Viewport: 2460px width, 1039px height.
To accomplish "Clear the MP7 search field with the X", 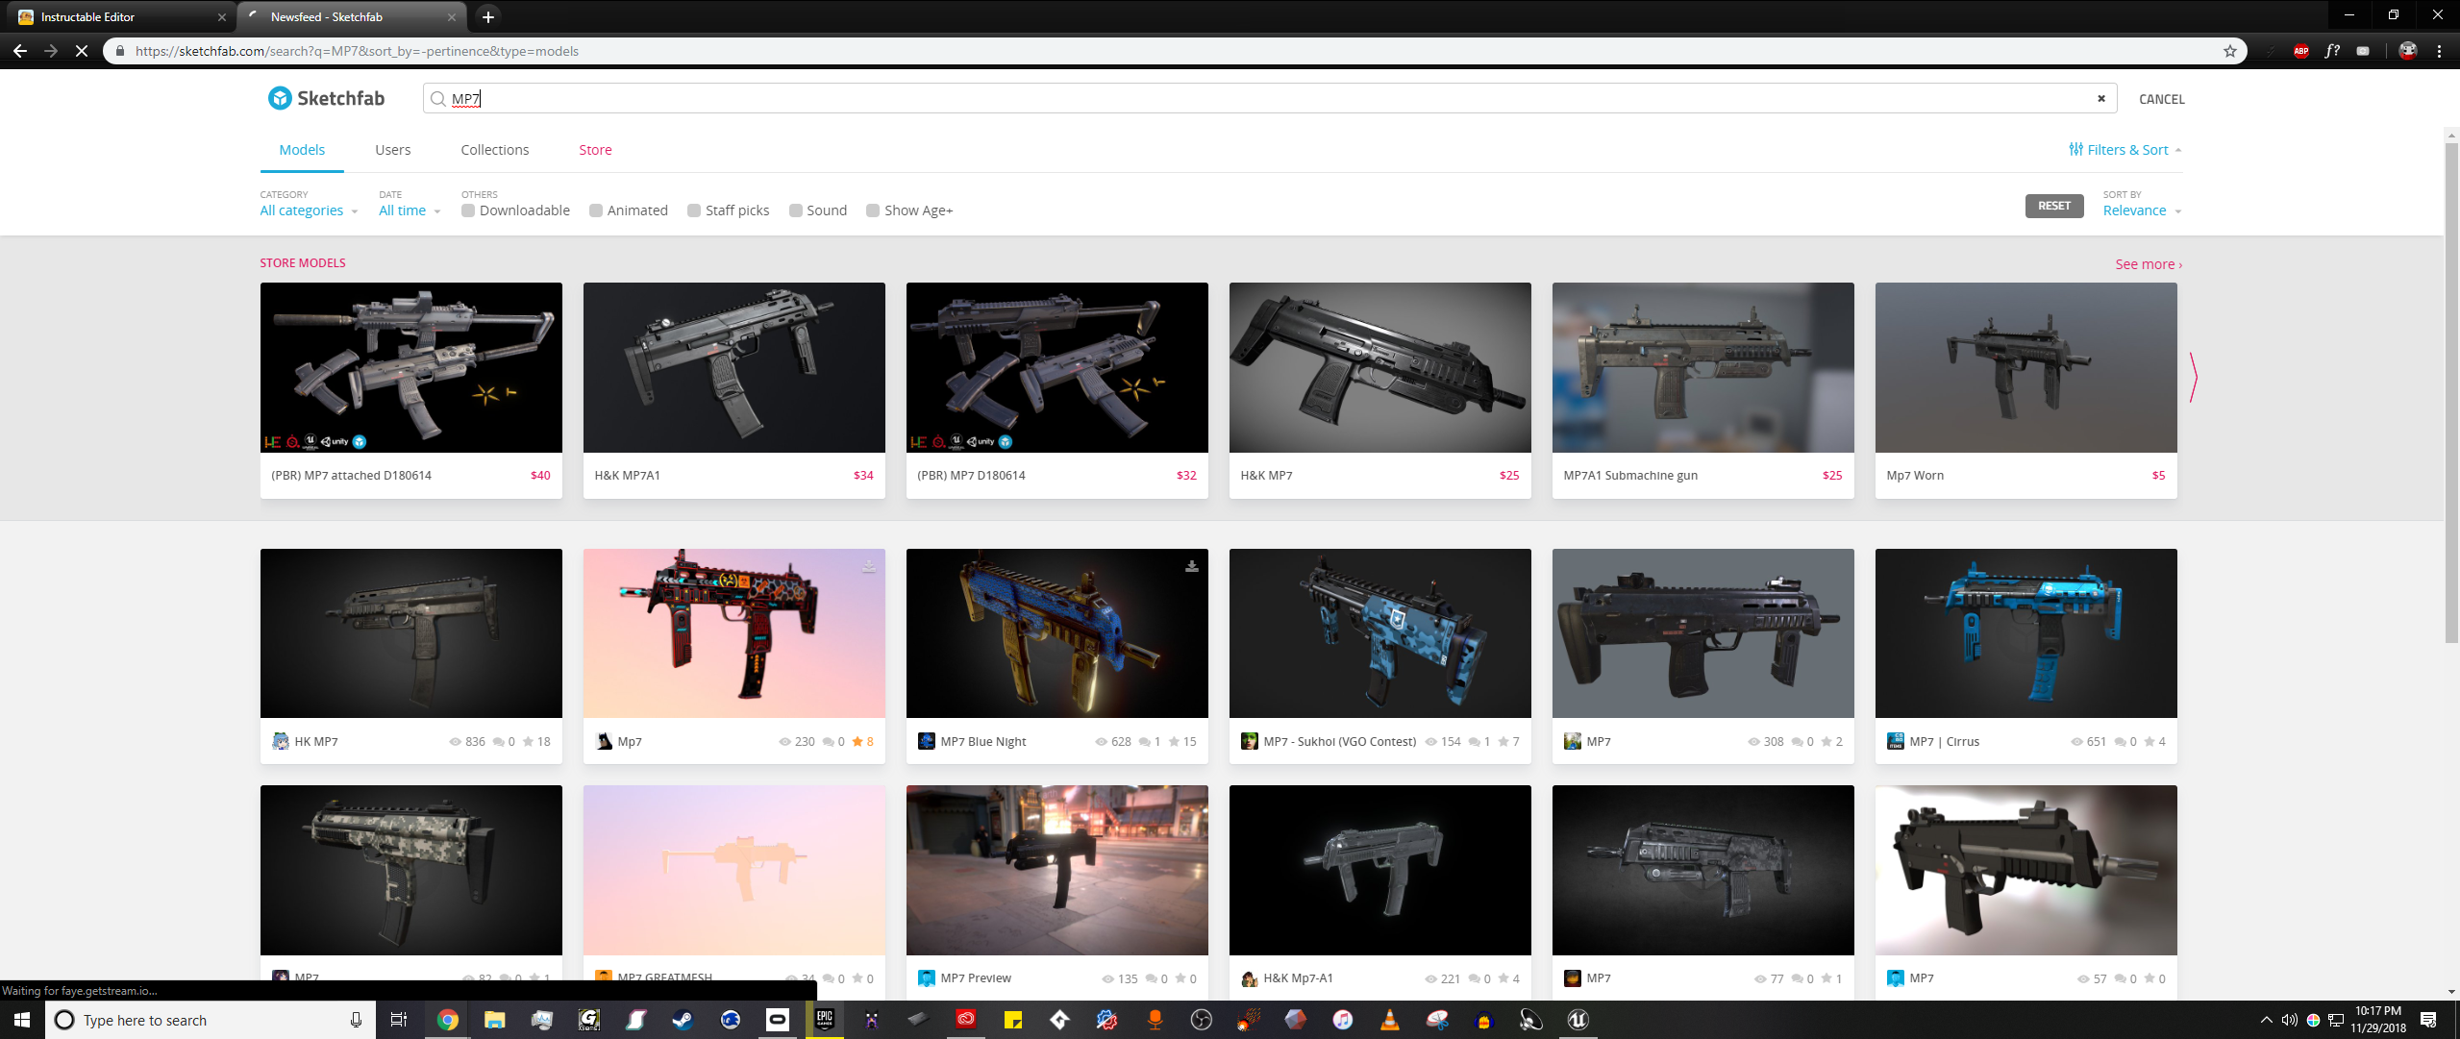I will tap(2101, 98).
